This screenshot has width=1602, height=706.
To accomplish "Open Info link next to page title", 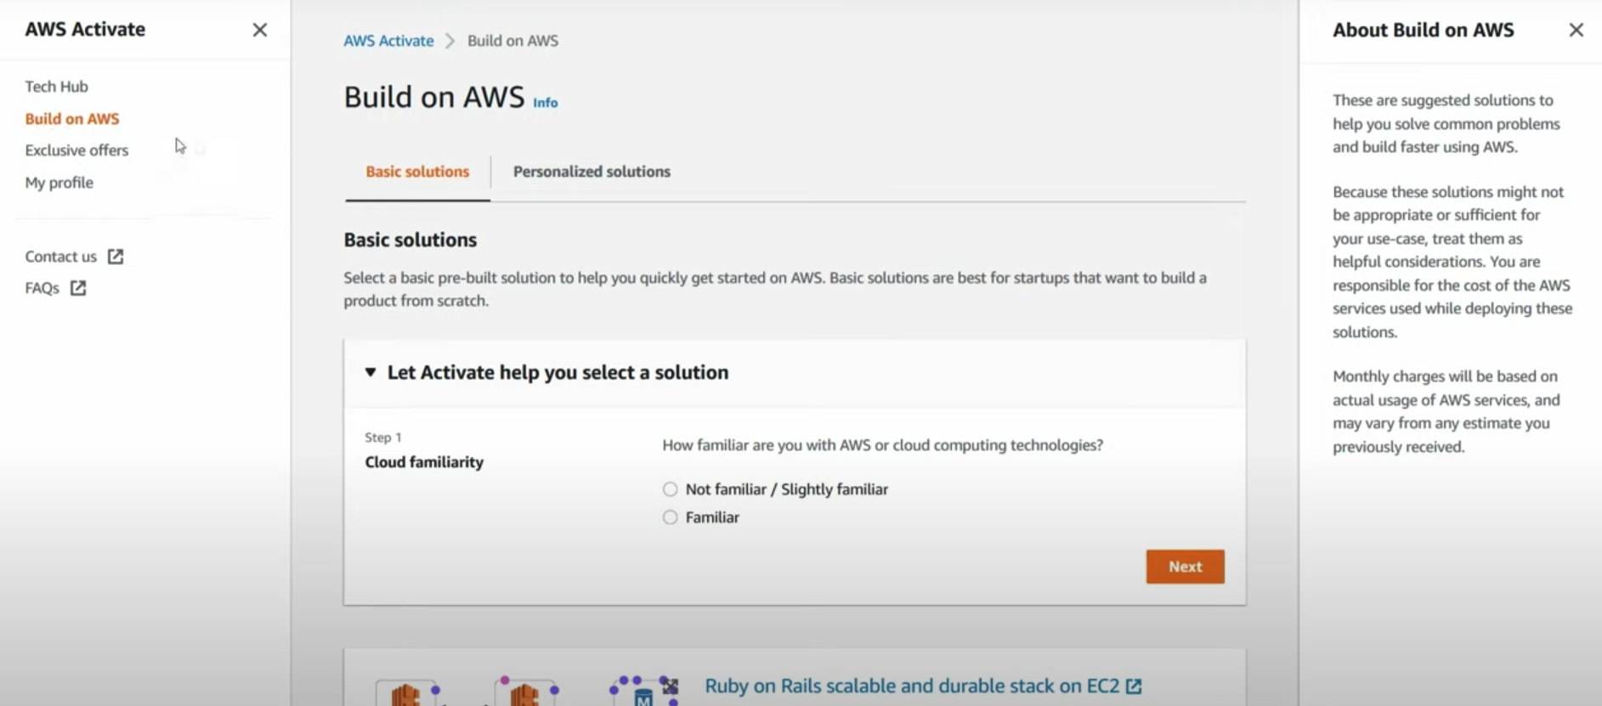I will [x=546, y=103].
